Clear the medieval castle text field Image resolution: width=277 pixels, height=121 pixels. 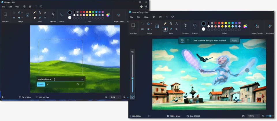[82, 79]
